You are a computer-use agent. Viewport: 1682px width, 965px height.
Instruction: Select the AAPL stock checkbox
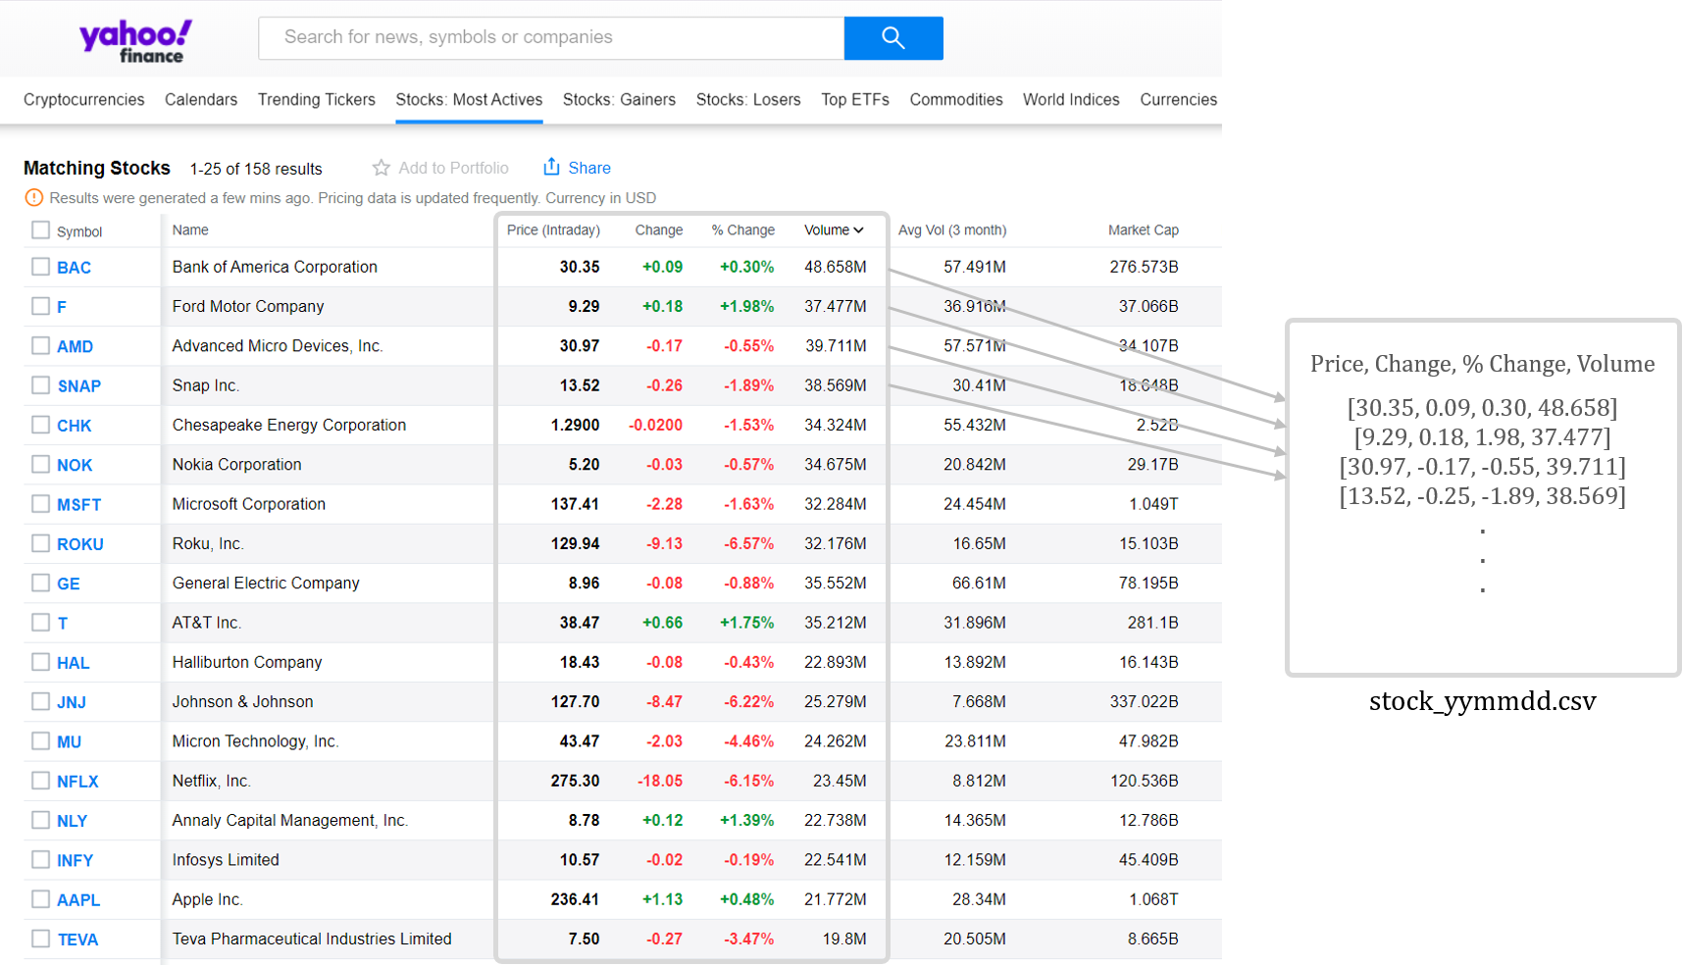(x=40, y=899)
